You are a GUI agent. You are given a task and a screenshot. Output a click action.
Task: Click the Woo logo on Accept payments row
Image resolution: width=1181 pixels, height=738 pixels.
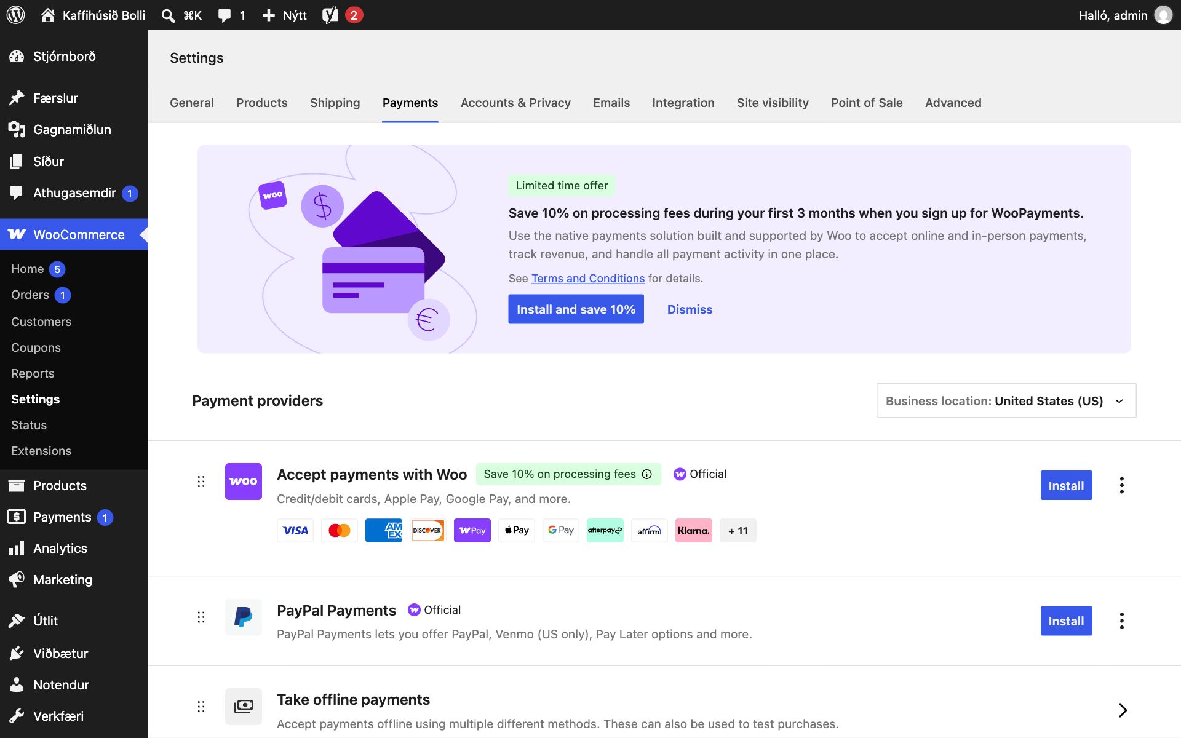[244, 482]
